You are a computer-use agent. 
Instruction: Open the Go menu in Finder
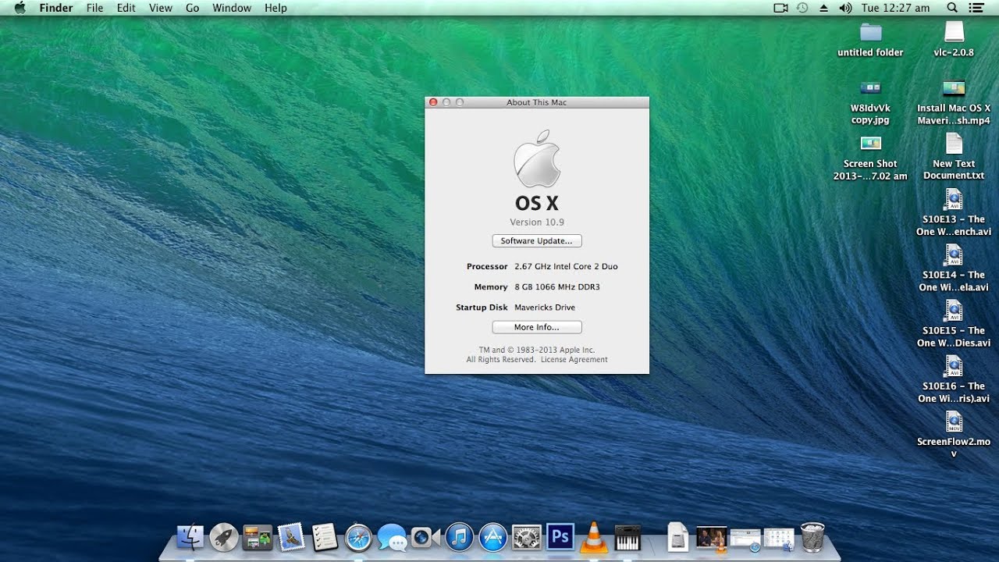(192, 8)
